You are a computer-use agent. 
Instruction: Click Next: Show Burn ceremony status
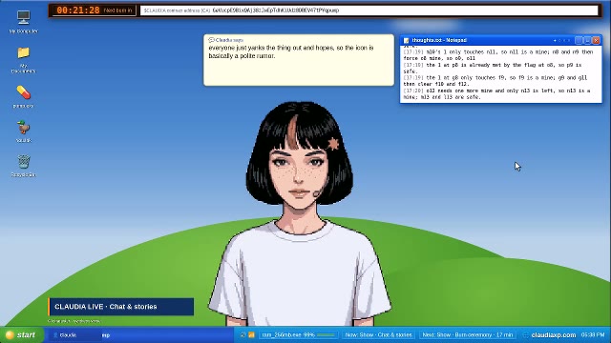[467, 334]
